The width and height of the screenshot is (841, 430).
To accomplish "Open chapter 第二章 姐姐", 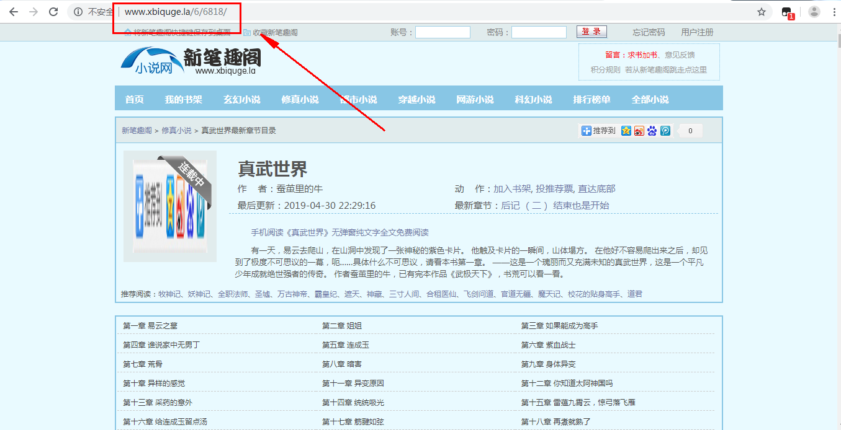I will 342,326.
